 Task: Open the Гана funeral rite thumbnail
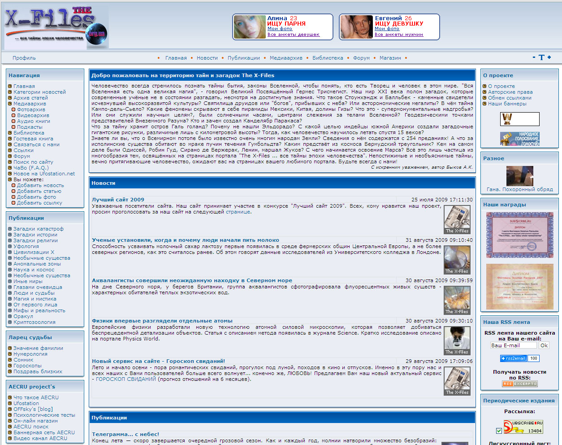(519, 176)
